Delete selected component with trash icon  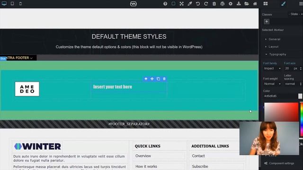164,79
